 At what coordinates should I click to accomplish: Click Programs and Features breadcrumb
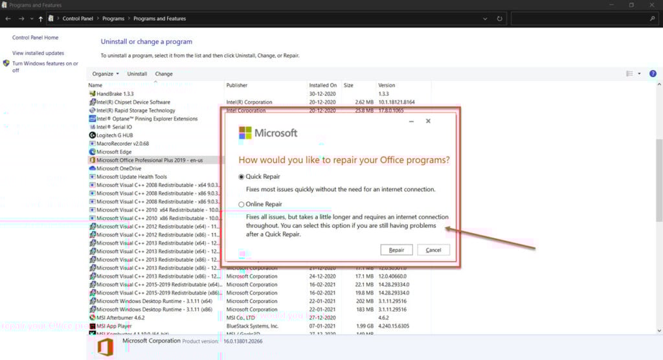[159, 19]
